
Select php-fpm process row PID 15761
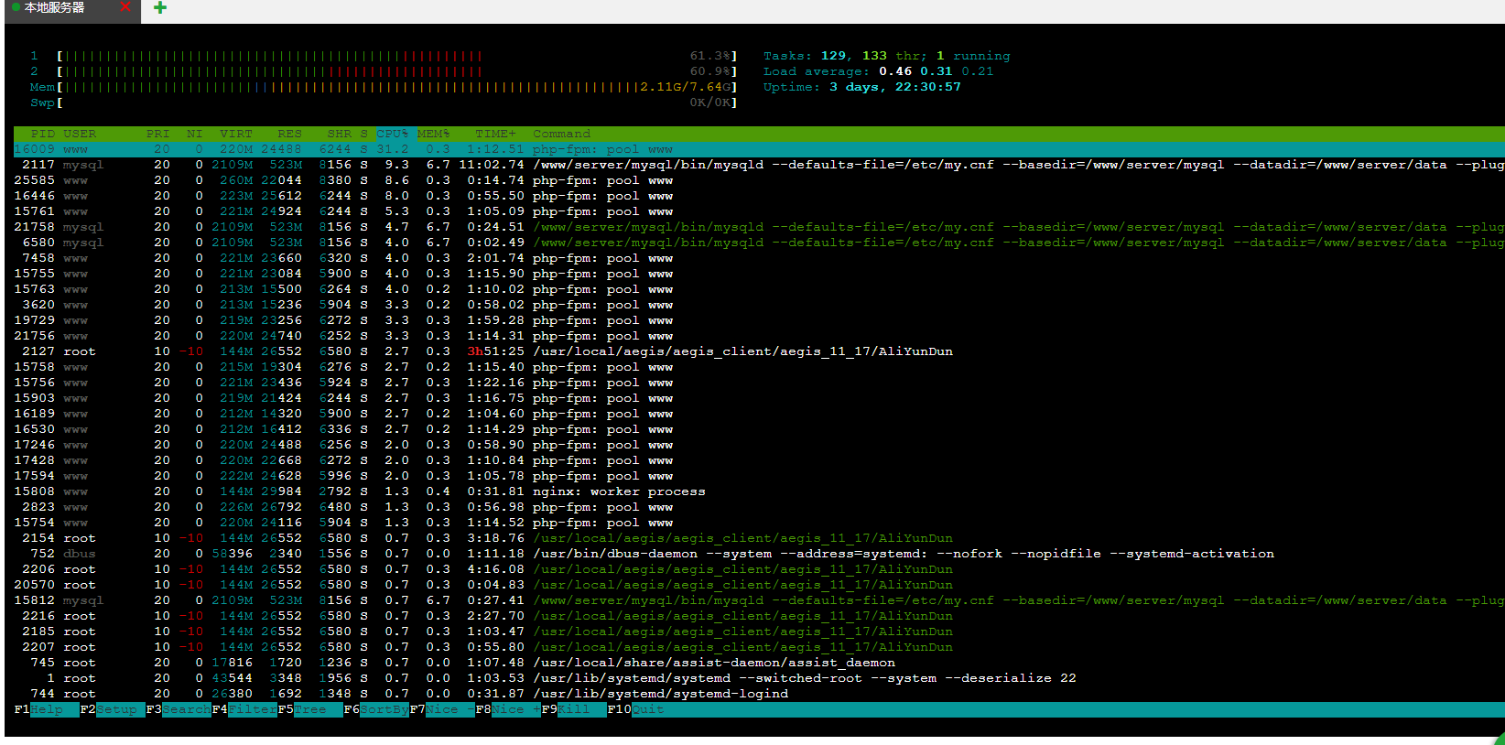[759, 211]
